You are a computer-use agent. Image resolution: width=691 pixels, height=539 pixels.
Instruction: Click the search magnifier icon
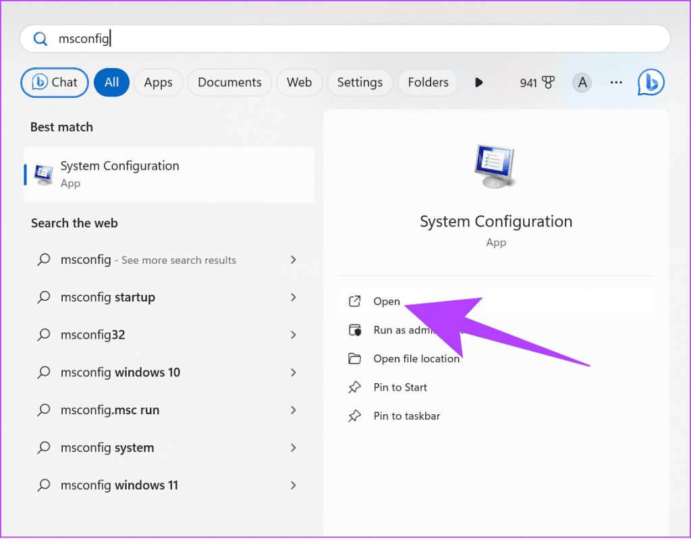40,38
